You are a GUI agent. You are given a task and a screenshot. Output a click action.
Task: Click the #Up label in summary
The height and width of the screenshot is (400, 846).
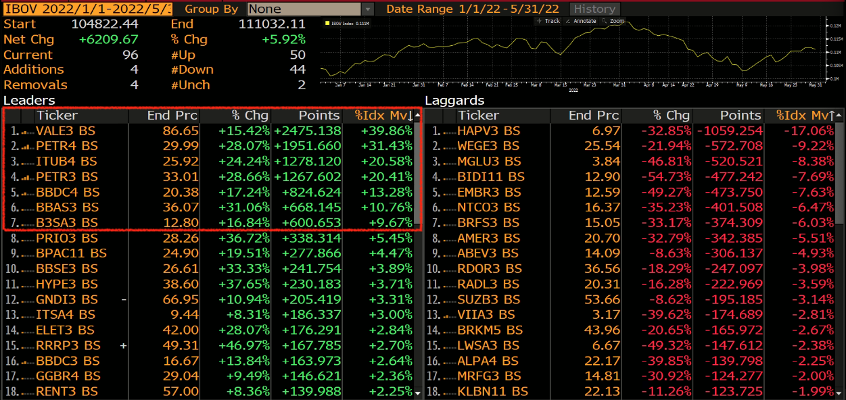[182, 55]
